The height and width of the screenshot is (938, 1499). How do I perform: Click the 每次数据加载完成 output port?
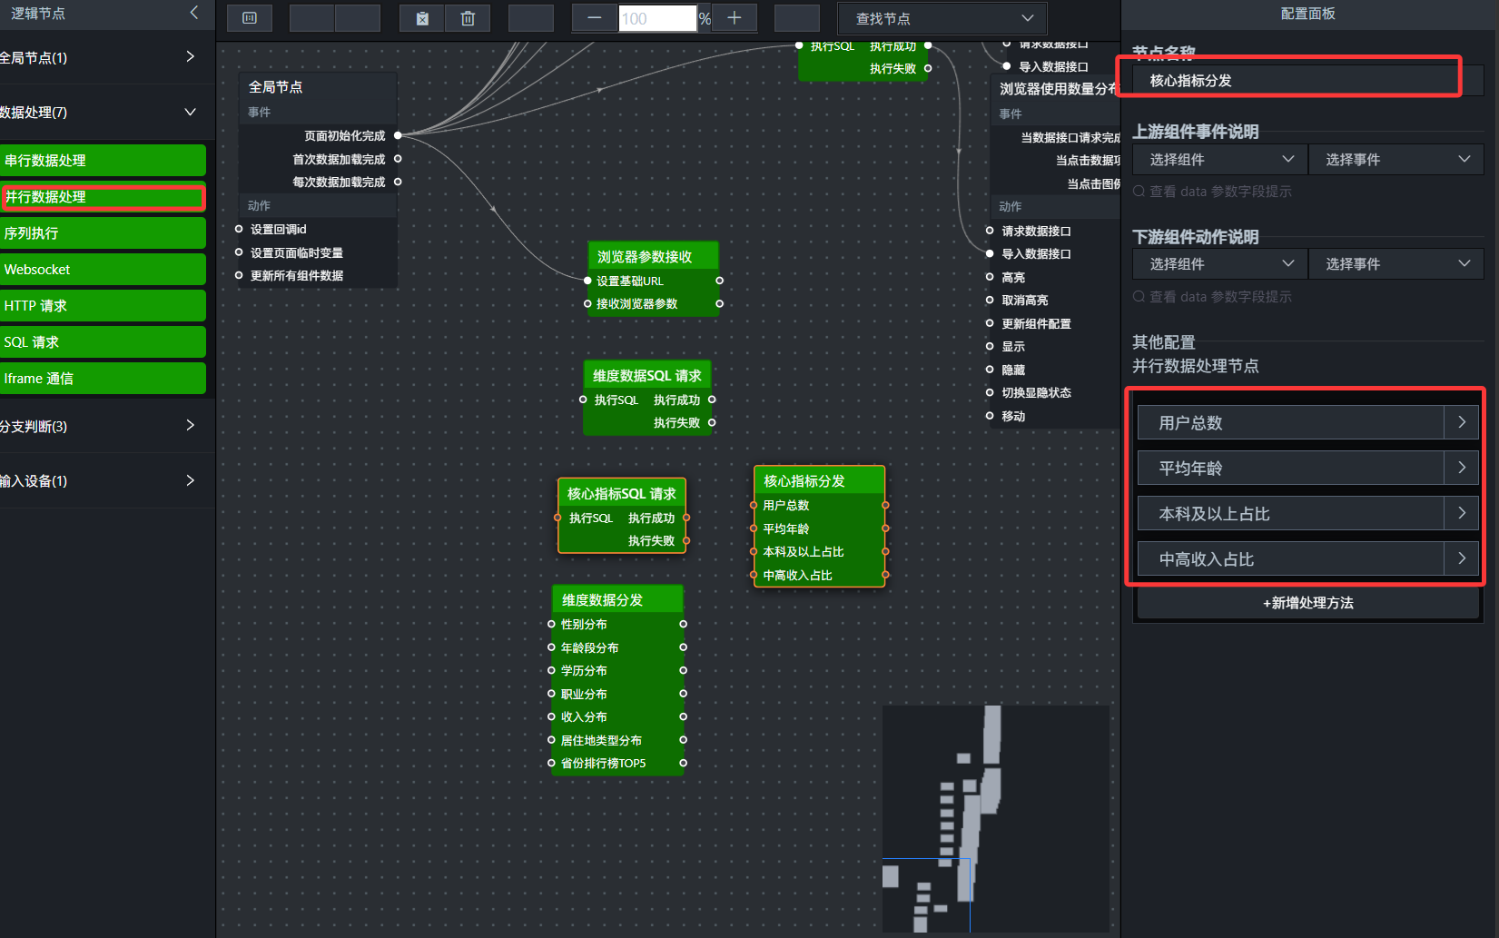click(x=398, y=182)
